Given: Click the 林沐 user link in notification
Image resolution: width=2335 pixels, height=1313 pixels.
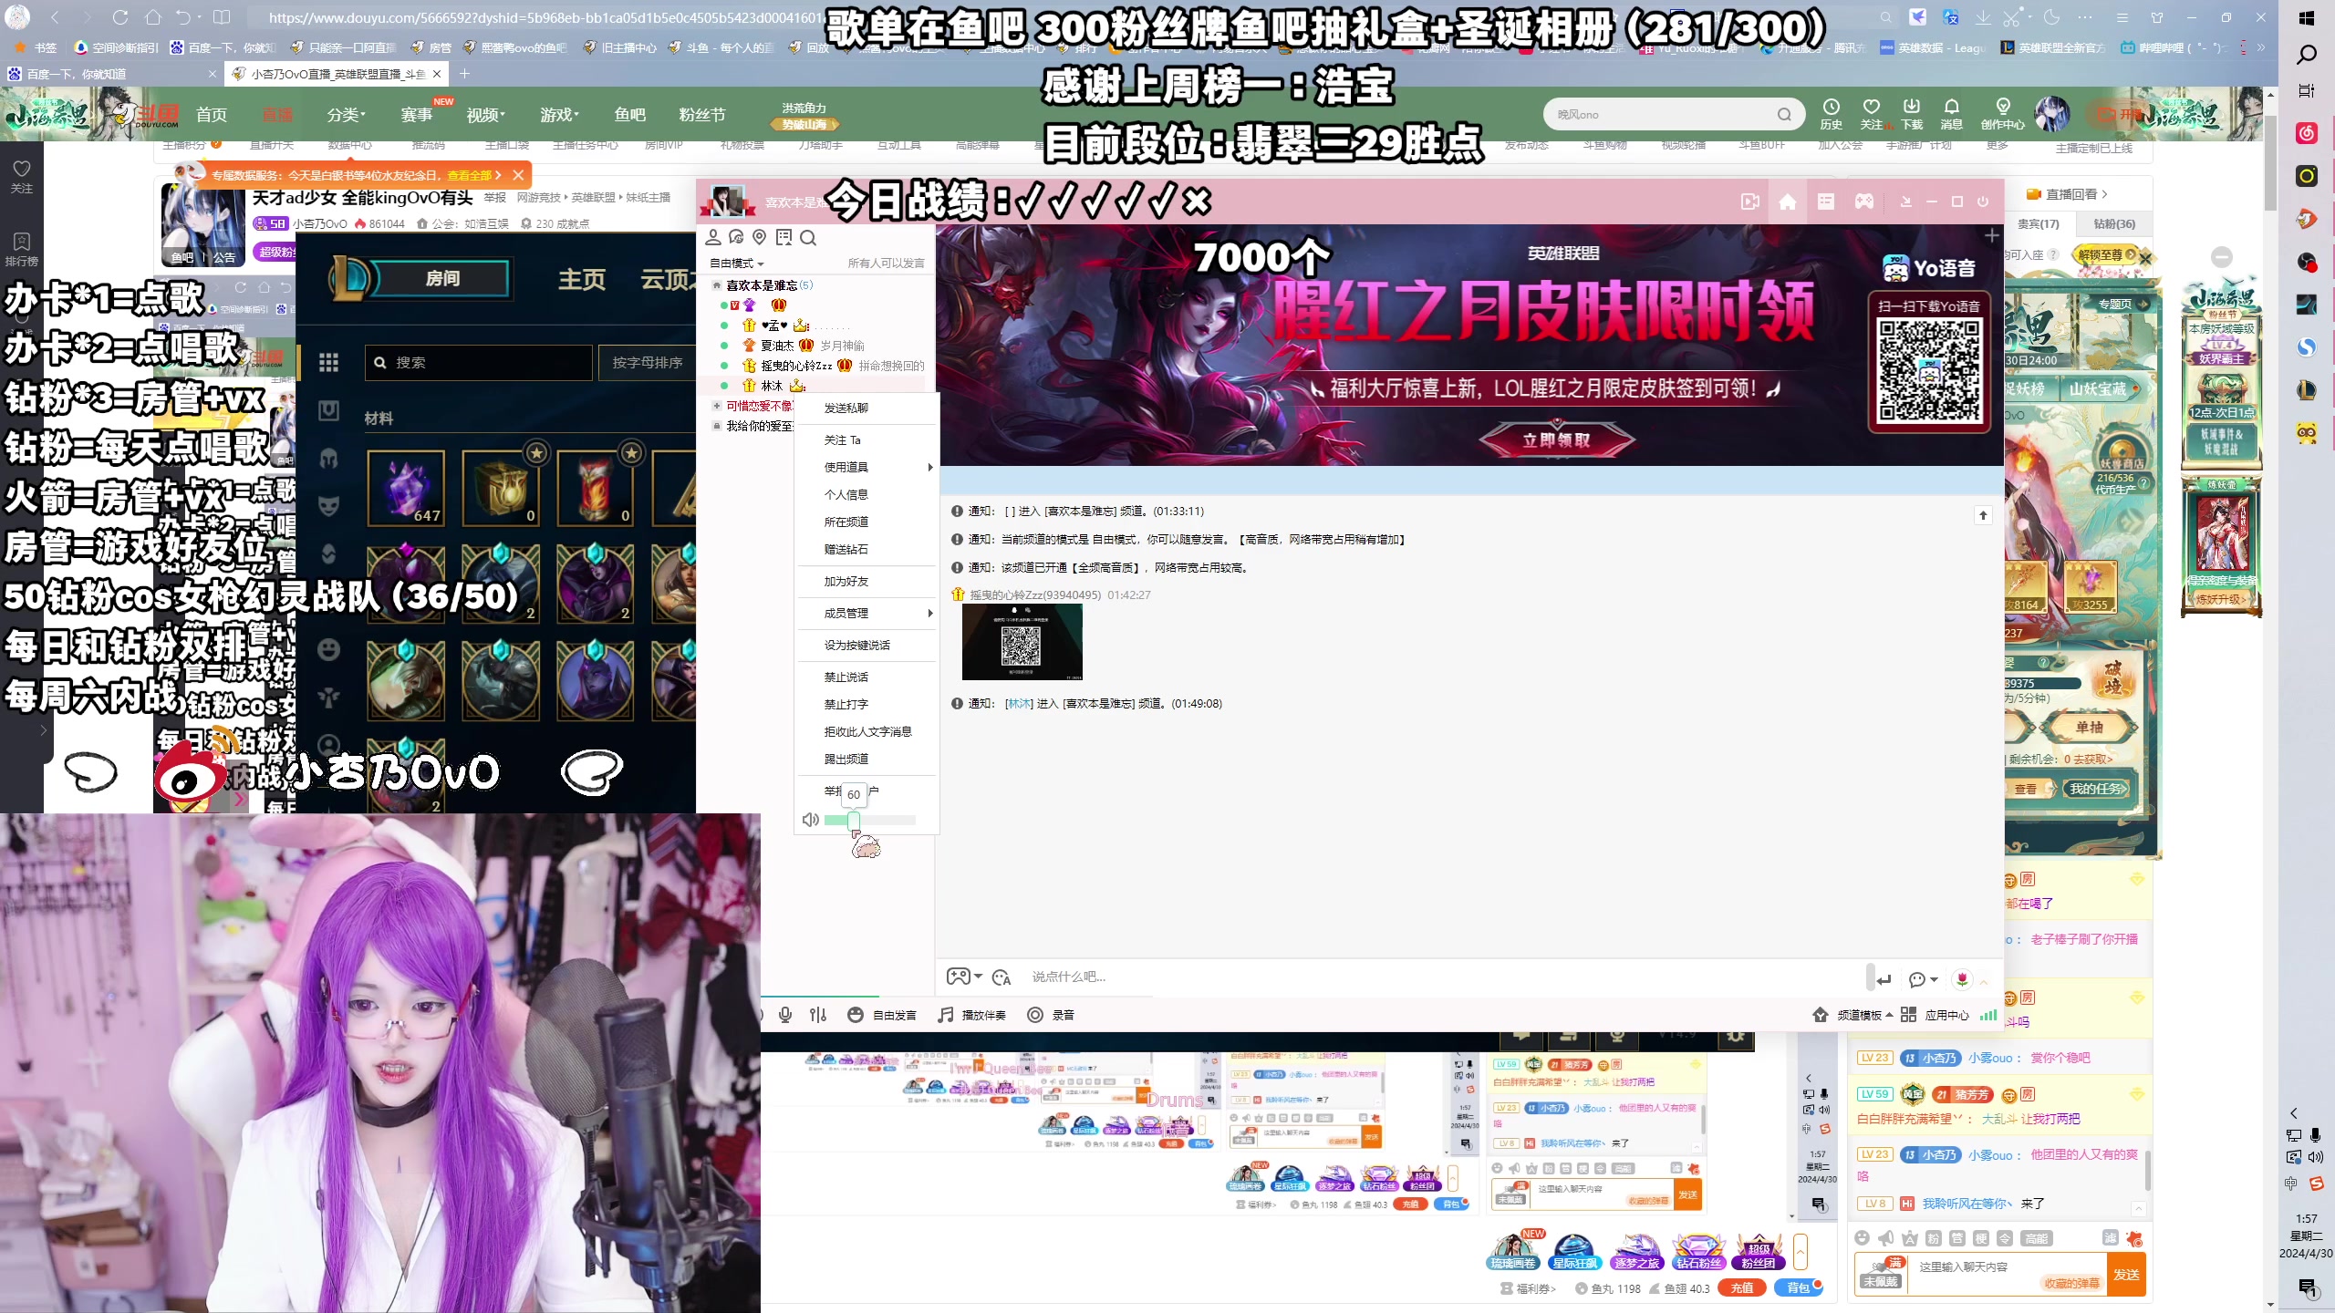Looking at the screenshot, I should click(1019, 703).
